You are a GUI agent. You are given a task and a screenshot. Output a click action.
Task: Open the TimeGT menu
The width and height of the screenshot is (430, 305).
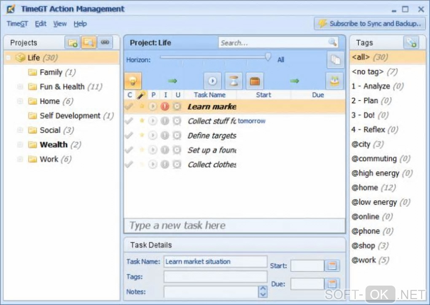click(x=17, y=24)
